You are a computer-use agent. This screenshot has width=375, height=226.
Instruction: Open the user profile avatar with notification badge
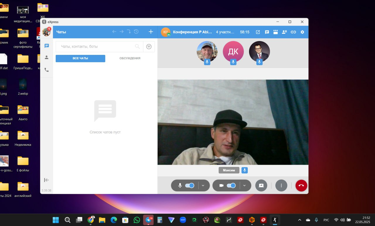(x=47, y=32)
